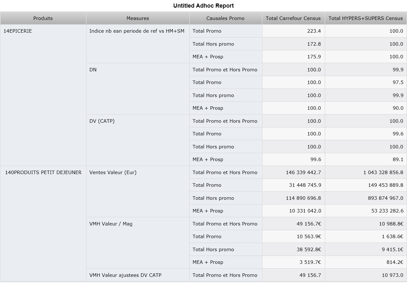The width and height of the screenshot is (407, 300).
Task: Click the Total HYPERS+SUPERS Census header
Action: tap(366, 18)
